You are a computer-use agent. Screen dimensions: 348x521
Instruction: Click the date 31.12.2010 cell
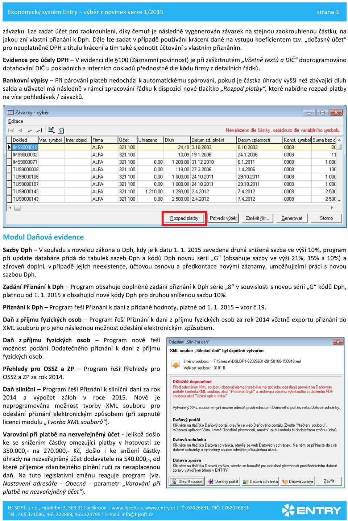point(213,162)
